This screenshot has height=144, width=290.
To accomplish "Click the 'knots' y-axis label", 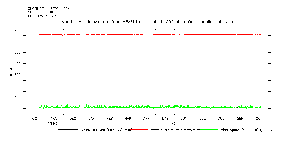I will tap(11, 72).
